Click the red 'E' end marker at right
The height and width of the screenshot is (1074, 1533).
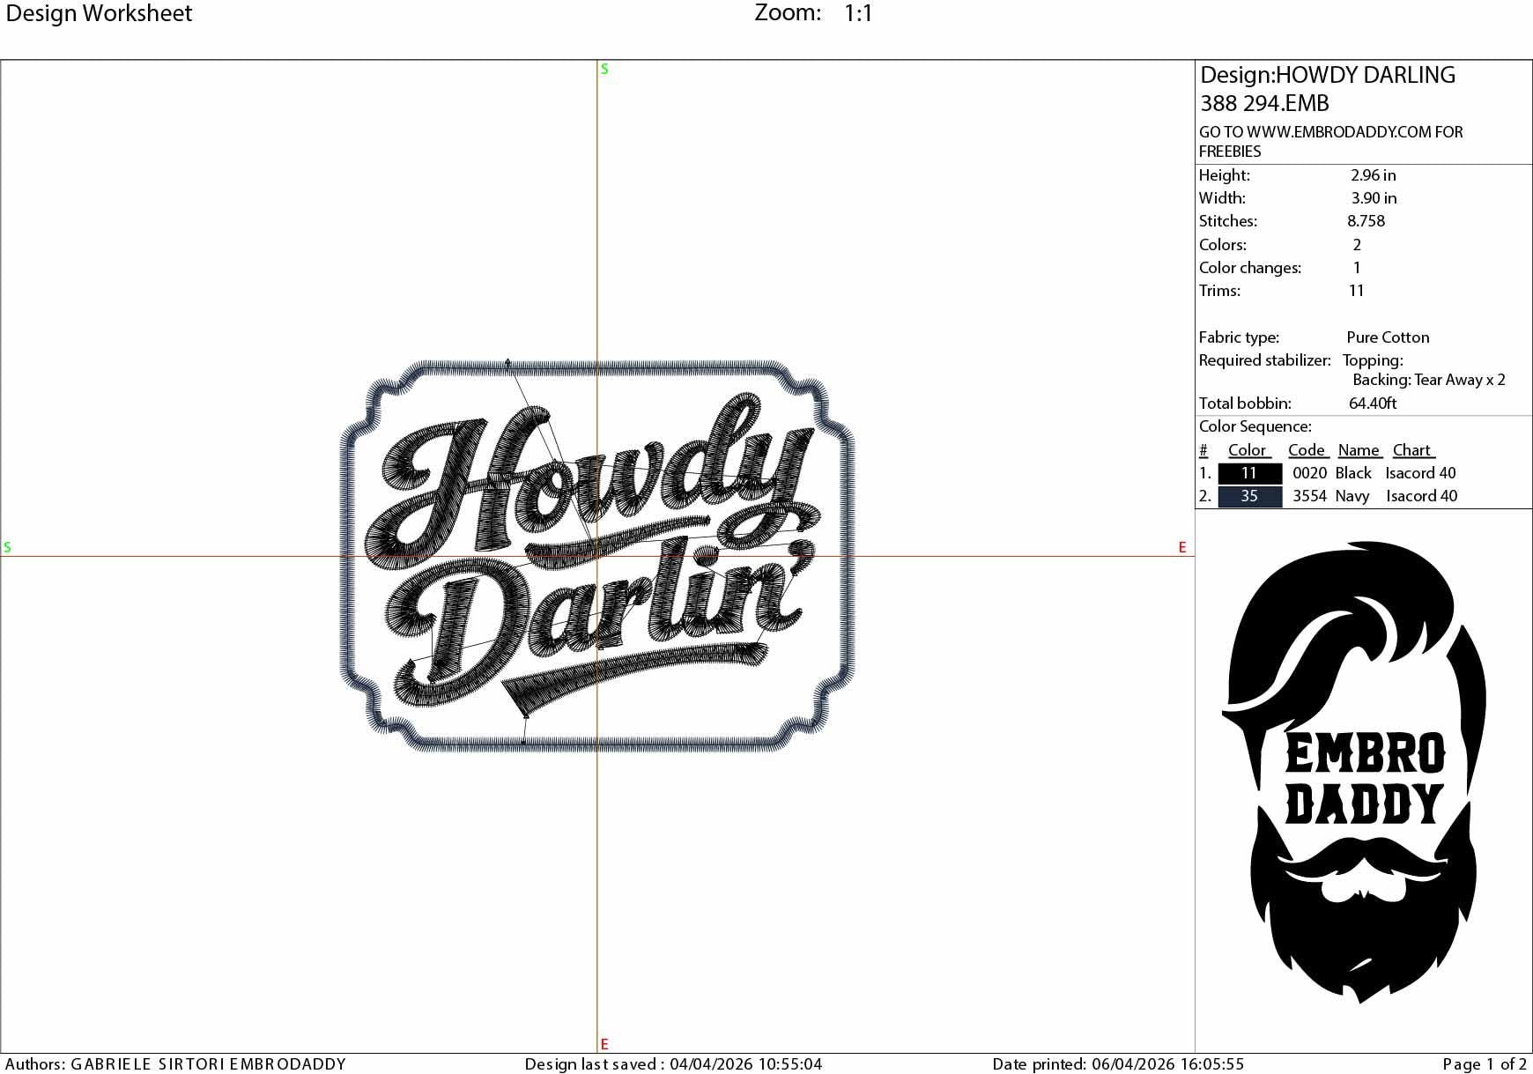1182,547
